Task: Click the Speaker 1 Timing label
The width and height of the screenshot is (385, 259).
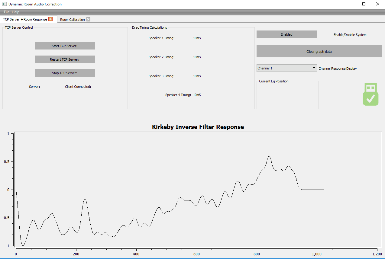Action: (x=161, y=38)
